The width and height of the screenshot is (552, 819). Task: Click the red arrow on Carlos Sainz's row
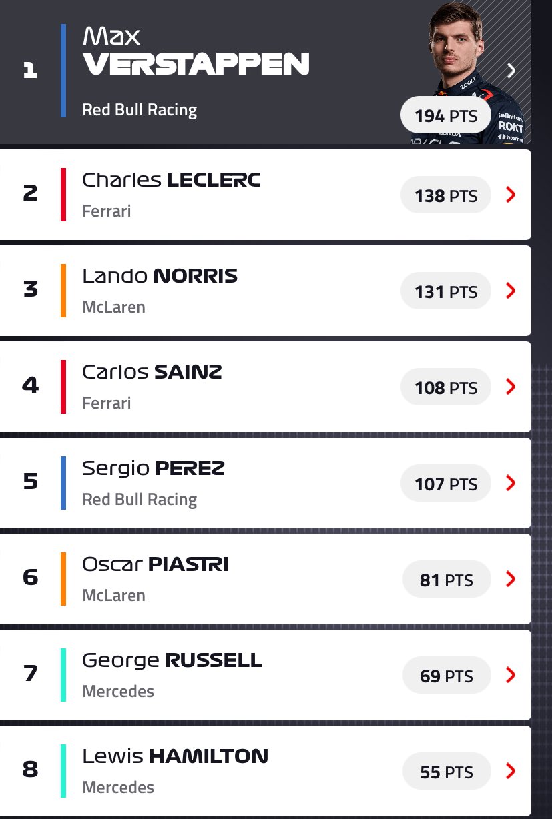[511, 387]
